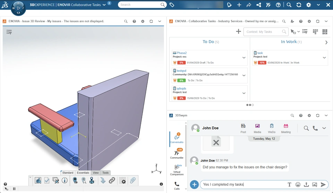Image resolution: width=333 pixels, height=193 pixels.
Task: Open the 3DSwym widget settings gear
Action: coord(309,115)
